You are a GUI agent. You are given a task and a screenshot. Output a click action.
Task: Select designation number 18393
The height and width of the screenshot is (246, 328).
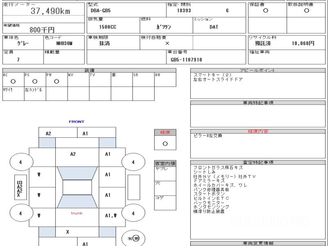click(x=184, y=11)
